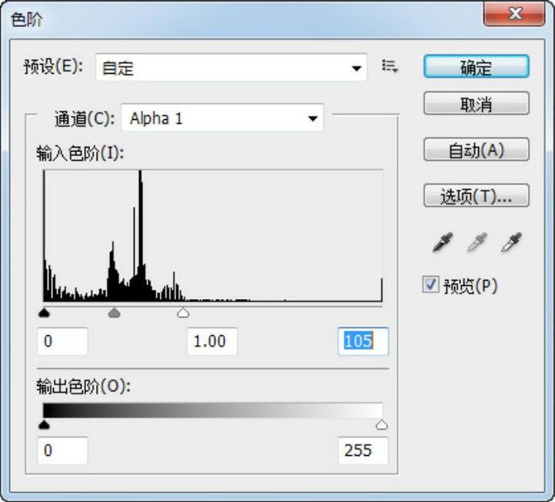Click the input highlight white slider

point(183,312)
